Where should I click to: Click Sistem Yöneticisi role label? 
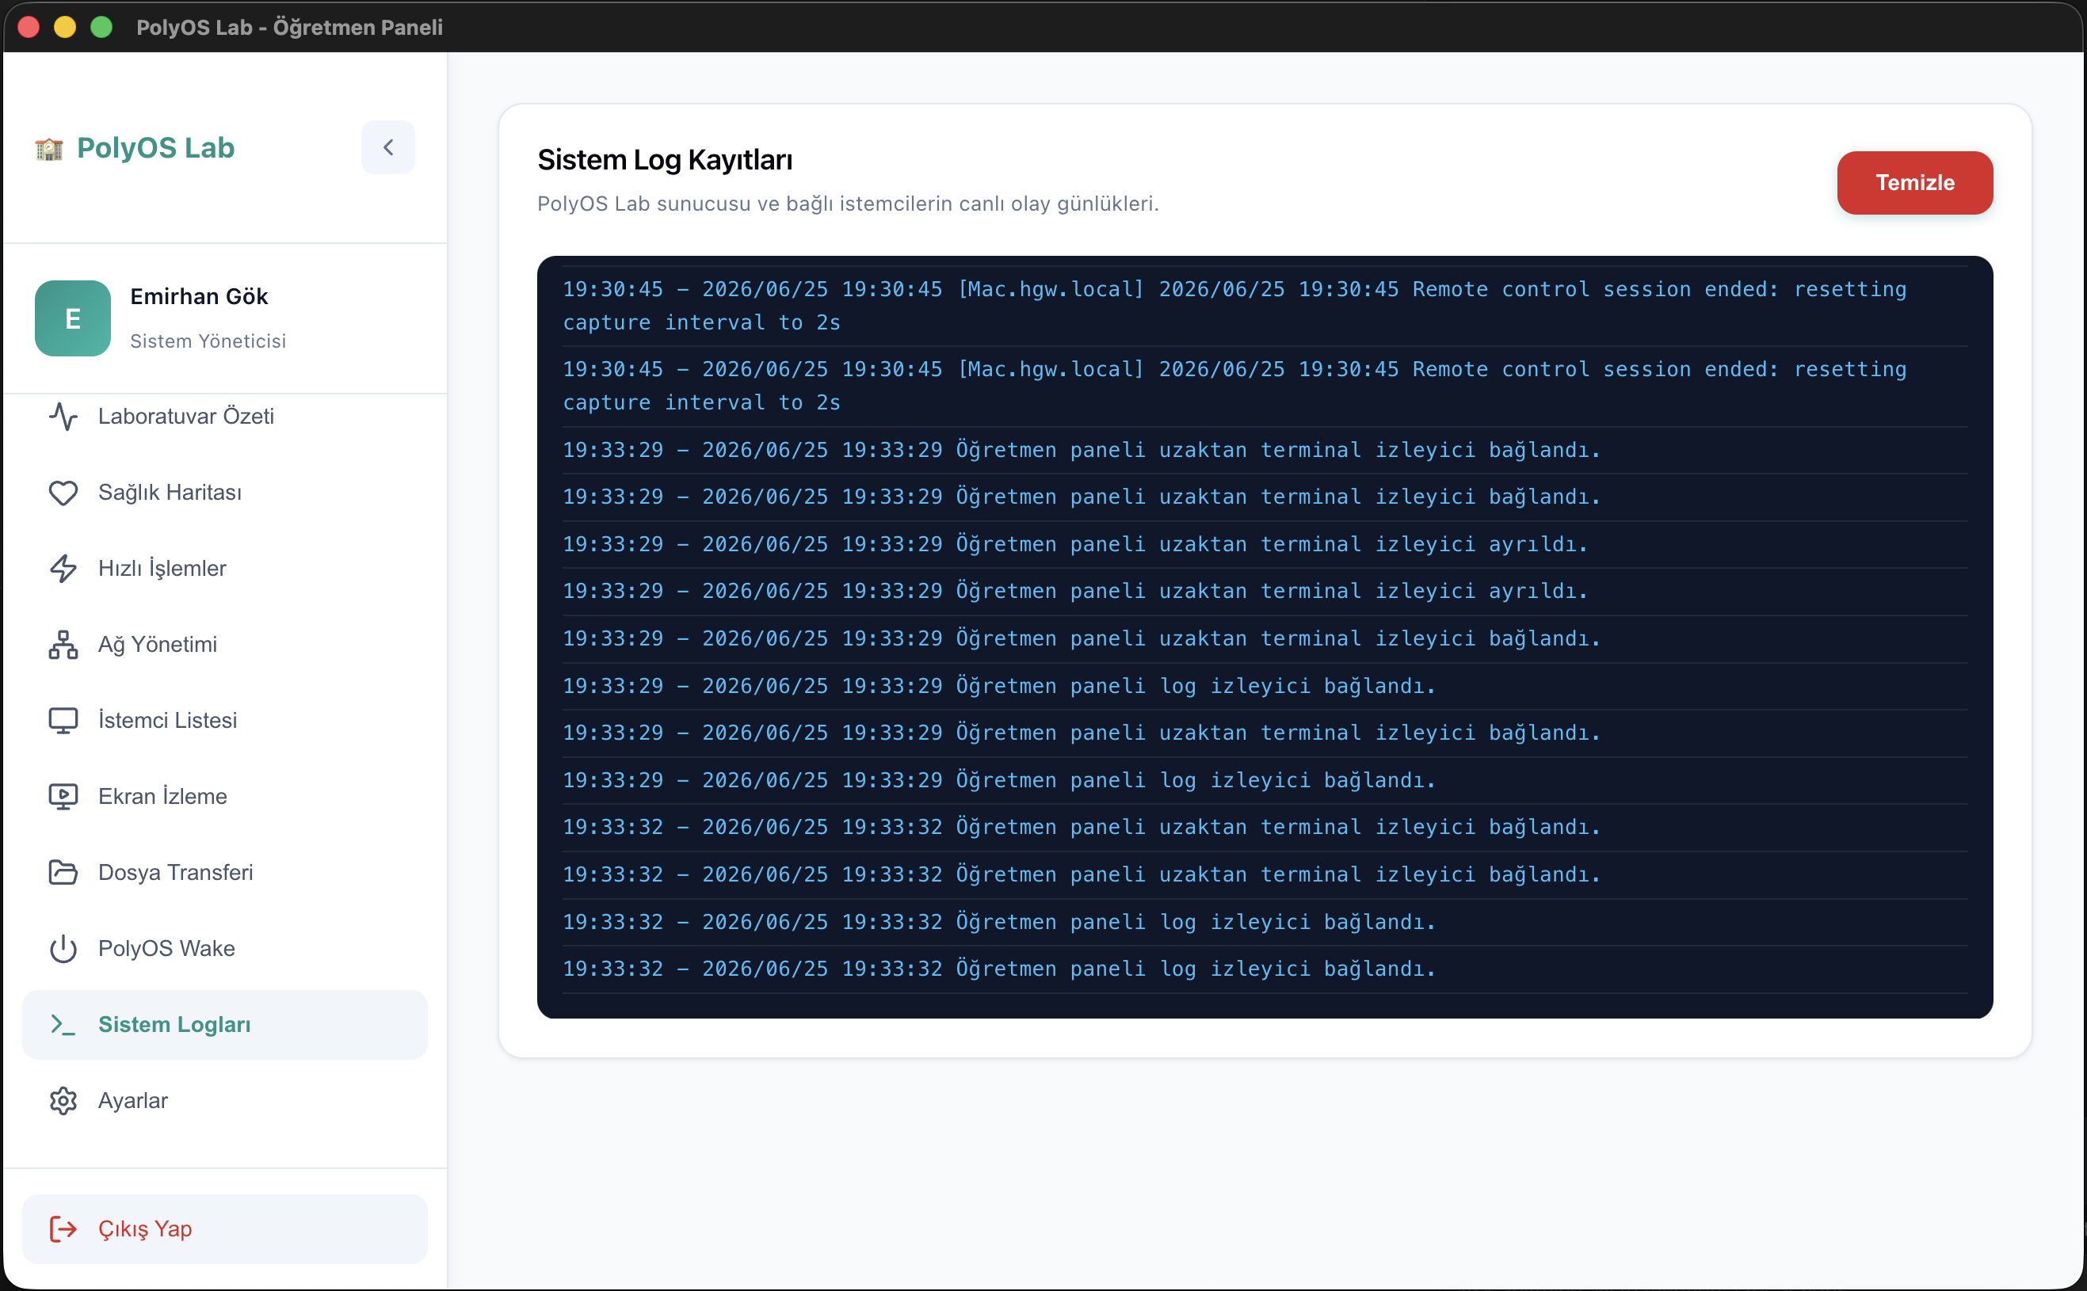click(x=208, y=341)
